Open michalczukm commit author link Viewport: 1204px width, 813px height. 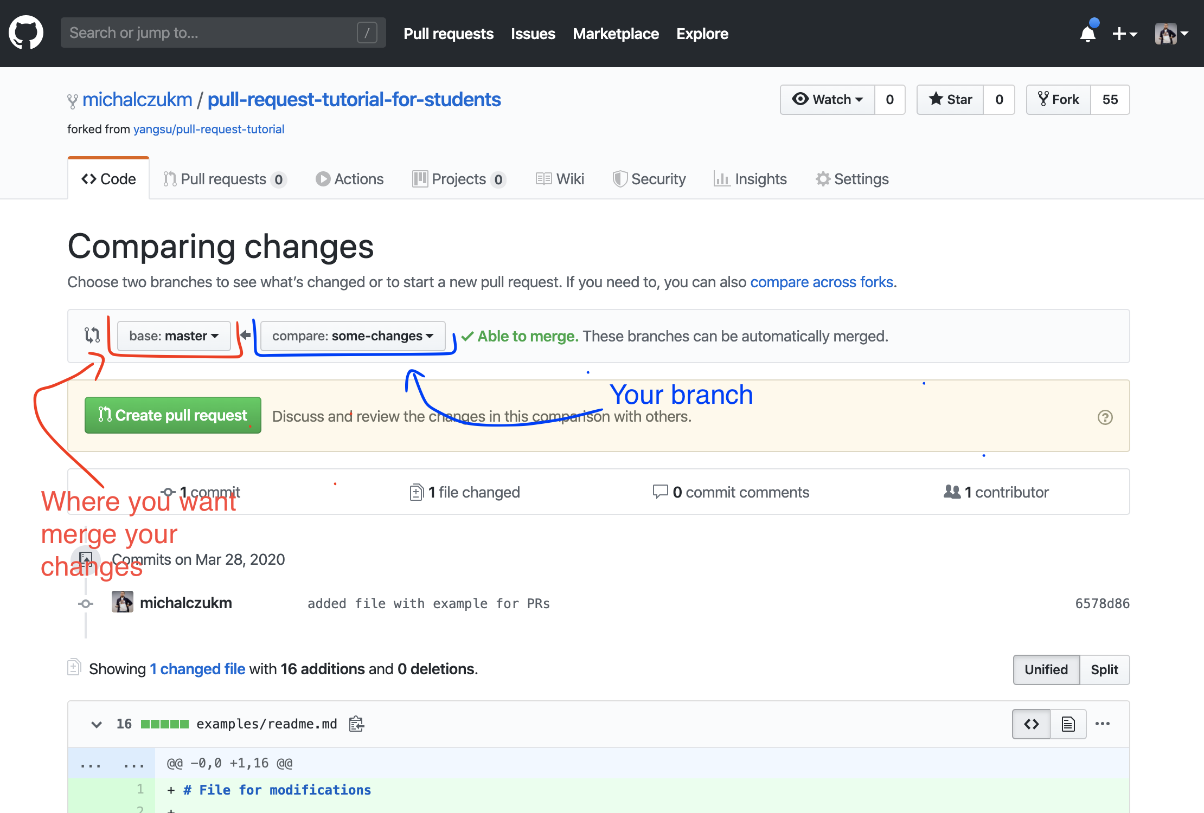(186, 603)
